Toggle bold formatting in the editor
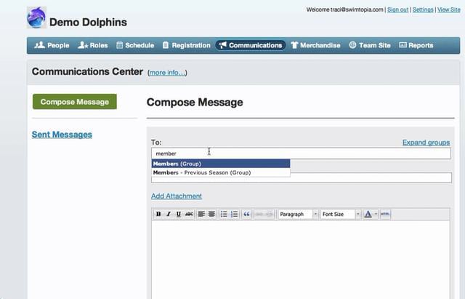This screenshot has width=465, height=299. (x=158, y=214)
